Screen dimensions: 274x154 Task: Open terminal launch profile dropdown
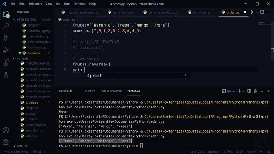click(244, 91)
